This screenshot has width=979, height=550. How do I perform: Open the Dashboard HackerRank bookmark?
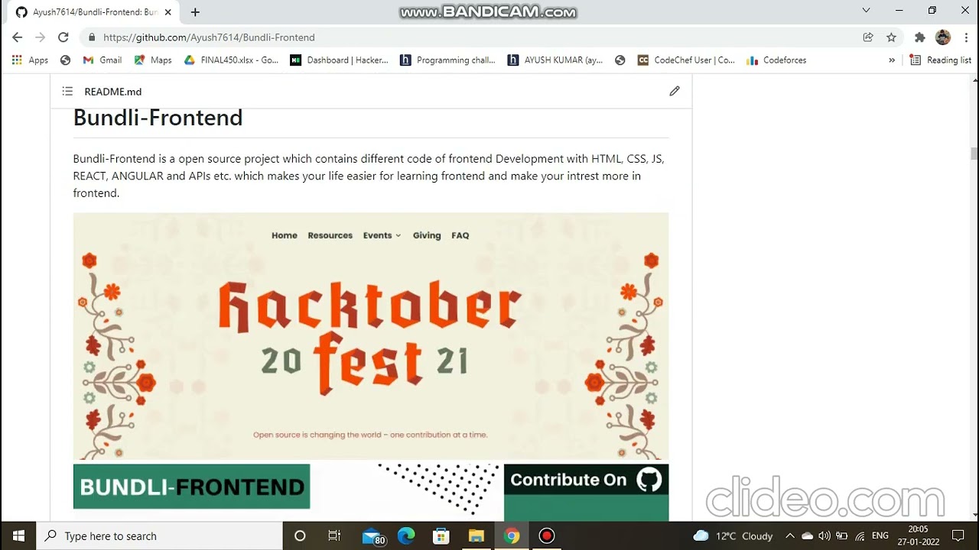(339, 60)
